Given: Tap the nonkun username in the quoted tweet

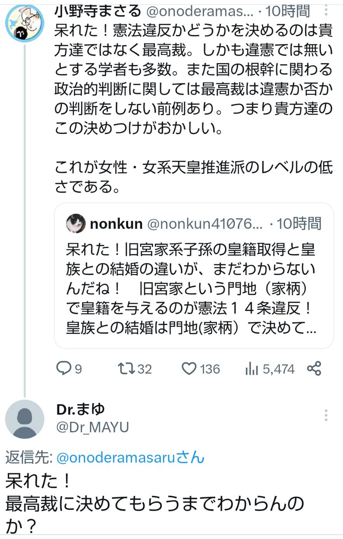Looking at the screenshot, I should pyautogui.click(x=116, y=224).
